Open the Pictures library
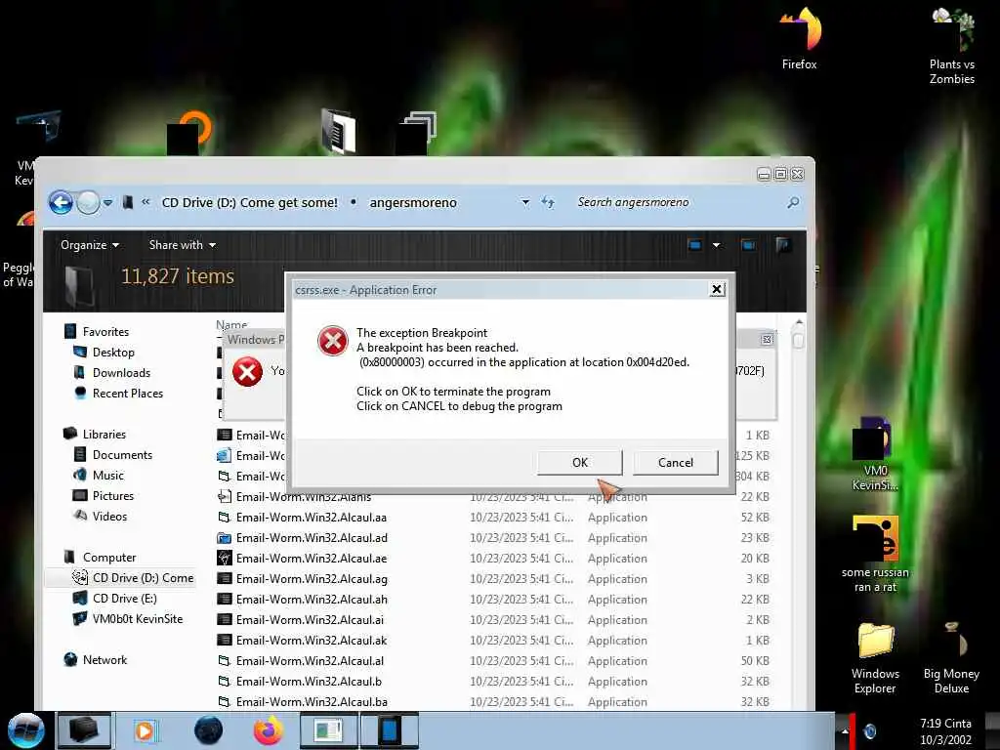The height and width of the screenshot is (750, 1000). coord(104,495)
